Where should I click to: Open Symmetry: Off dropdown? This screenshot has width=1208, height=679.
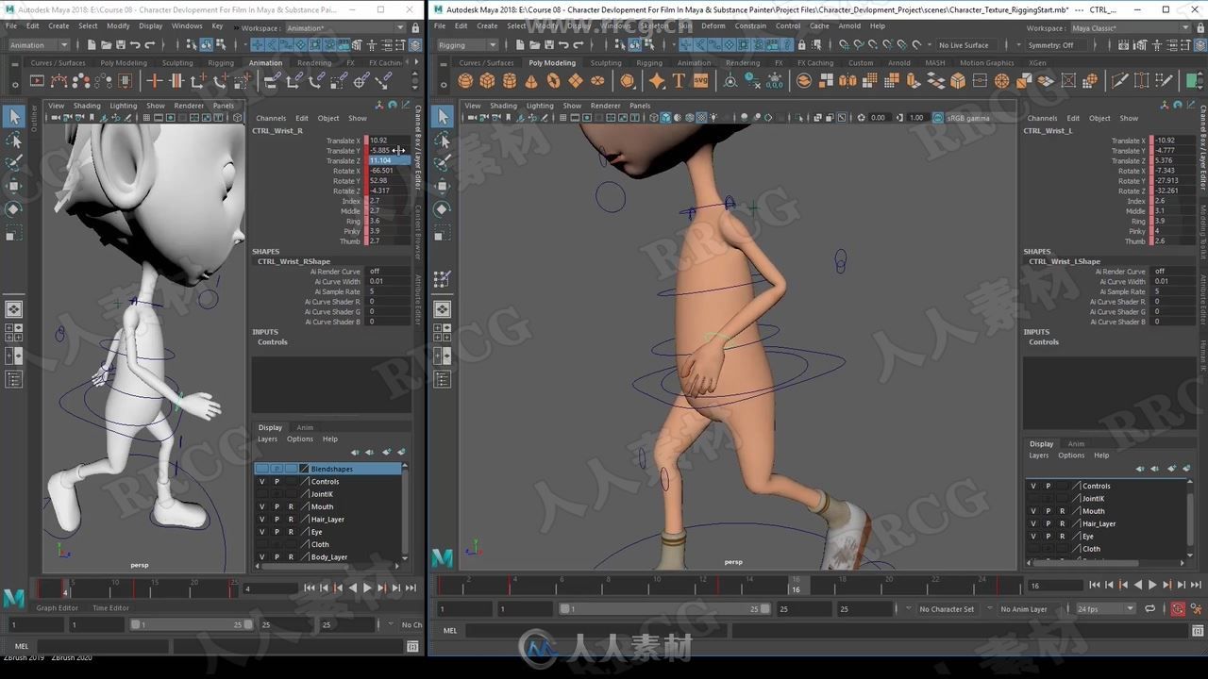tap(1058, 44)
